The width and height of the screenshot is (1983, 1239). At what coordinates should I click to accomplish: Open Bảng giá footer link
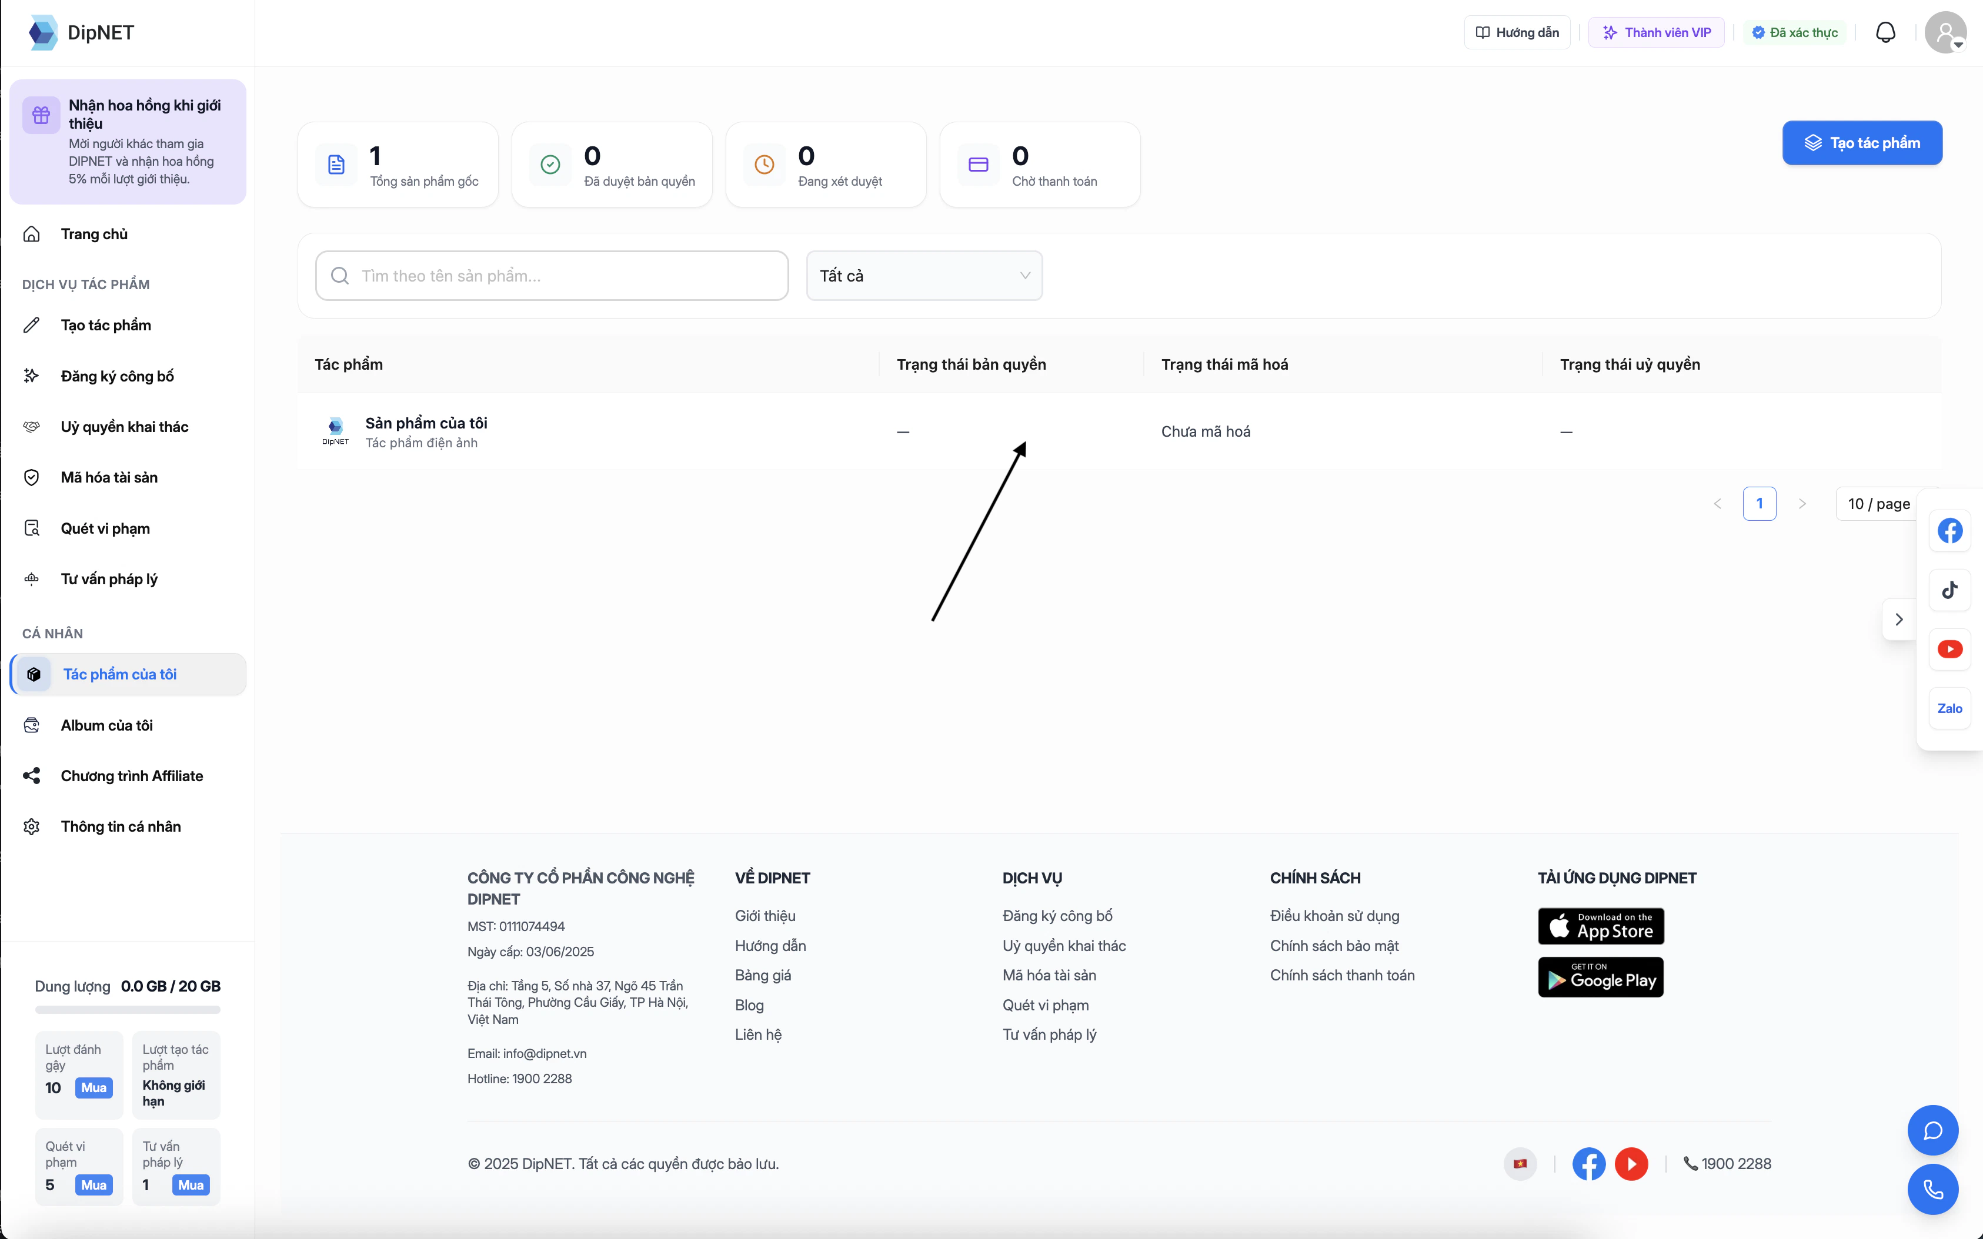click(763, 975)
